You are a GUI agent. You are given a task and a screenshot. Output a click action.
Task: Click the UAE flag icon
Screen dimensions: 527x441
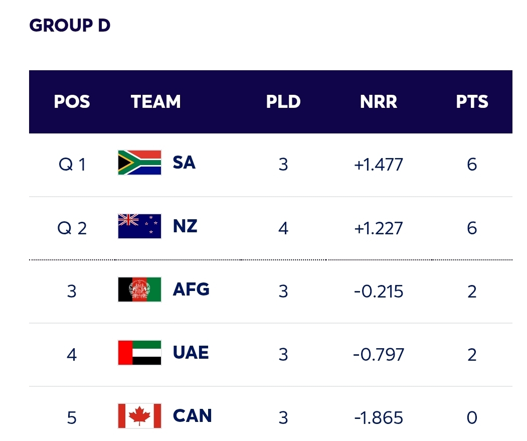[x=139, y=353]
